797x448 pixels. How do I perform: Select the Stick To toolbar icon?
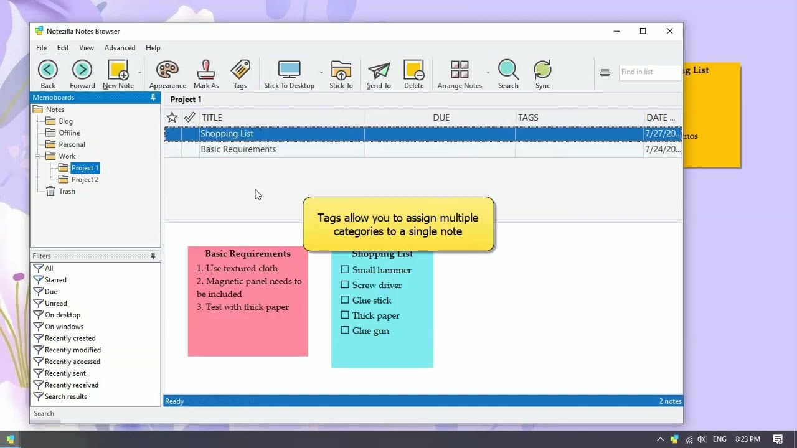click(x=341, y=75)
